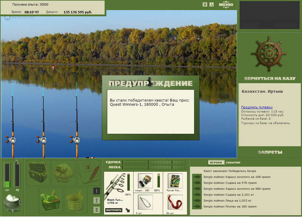Click the game time 08:10 ЧТ

(32, 12)
